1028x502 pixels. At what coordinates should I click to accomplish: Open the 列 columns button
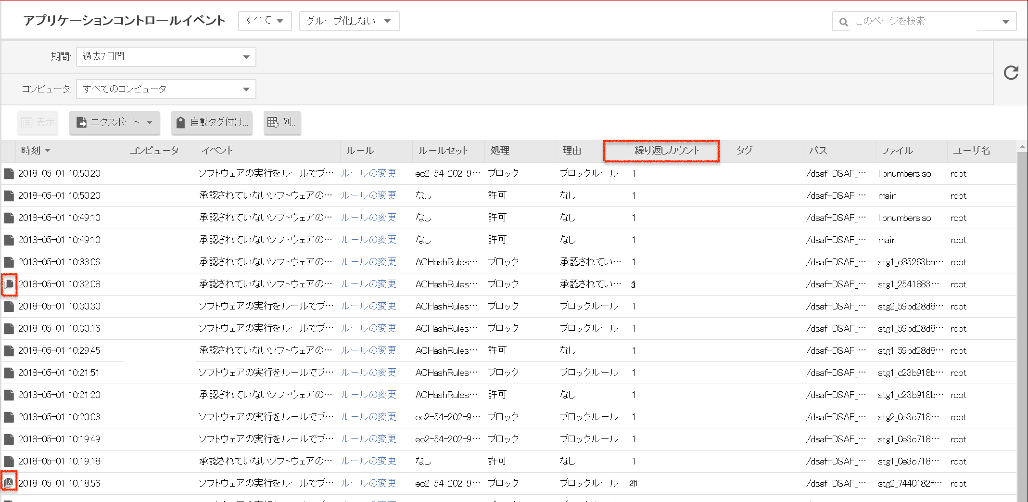(x=282, y=123)
